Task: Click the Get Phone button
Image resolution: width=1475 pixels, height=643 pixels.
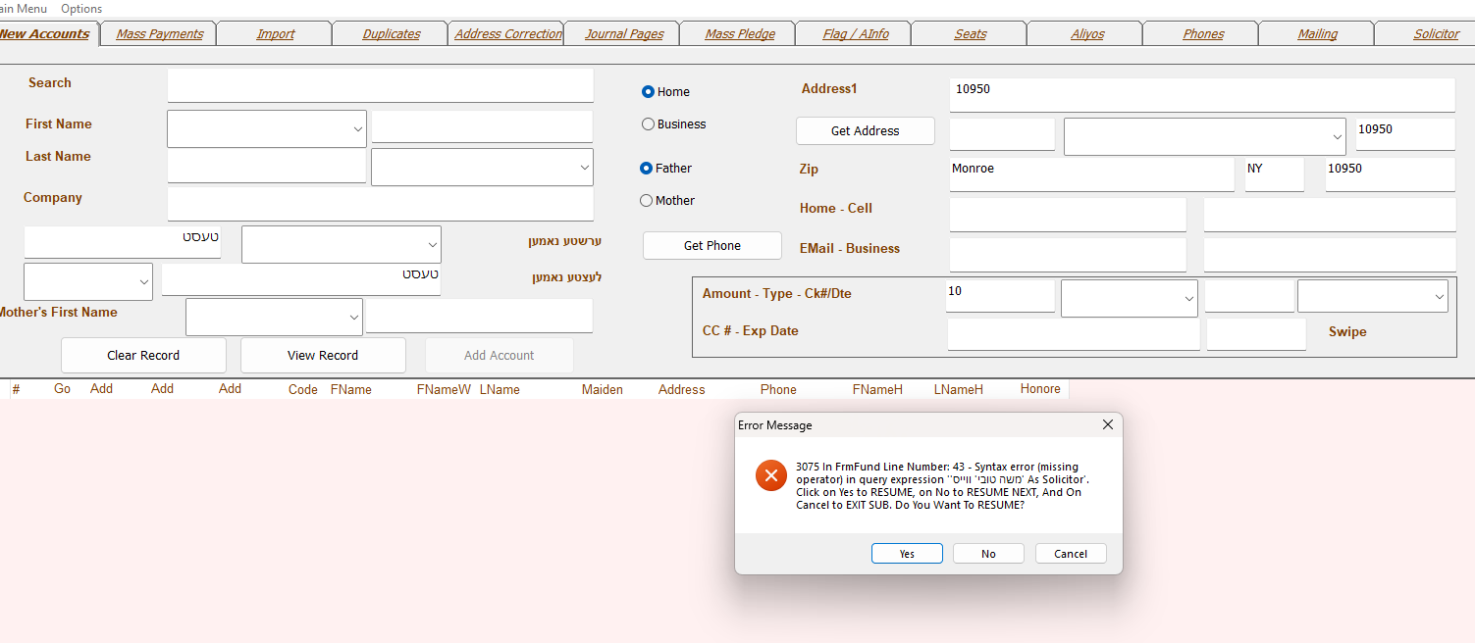Action: (x=711, y=246)
